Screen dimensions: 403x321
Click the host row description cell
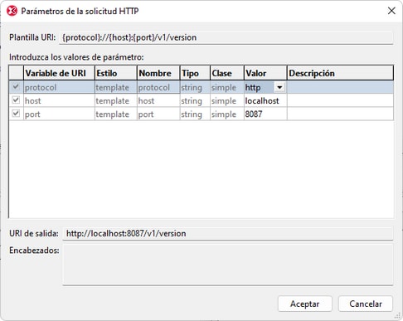coord(340,100)
